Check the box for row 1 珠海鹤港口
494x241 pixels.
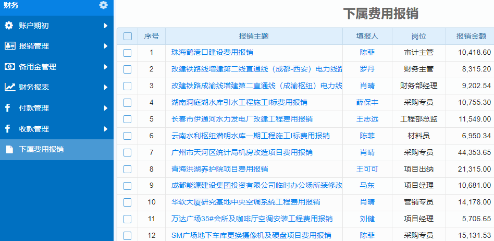pyautogui.click(x=128, y=52)
